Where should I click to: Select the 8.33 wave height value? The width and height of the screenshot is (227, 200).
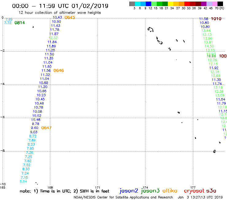tap(26, 169)
